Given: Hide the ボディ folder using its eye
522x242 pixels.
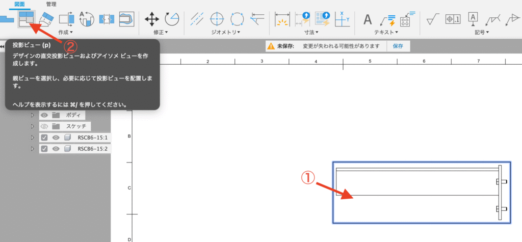Looking at the screenshot, I should (44, 115).
